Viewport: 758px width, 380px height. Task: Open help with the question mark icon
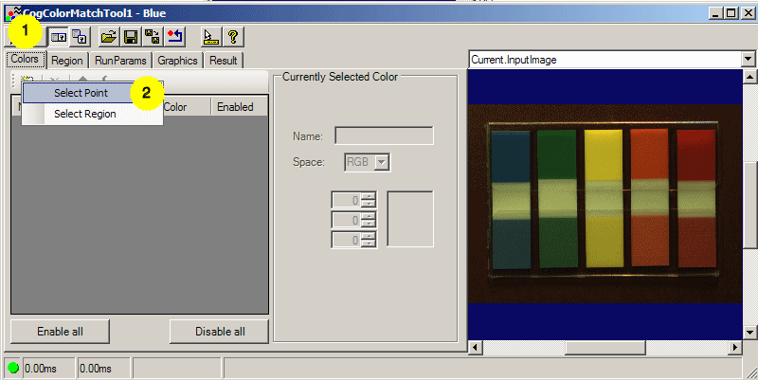point(232,37)
